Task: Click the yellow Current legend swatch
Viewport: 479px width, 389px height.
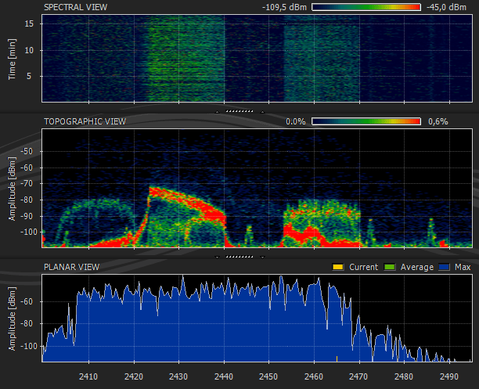Action: [x=339, y=268]
